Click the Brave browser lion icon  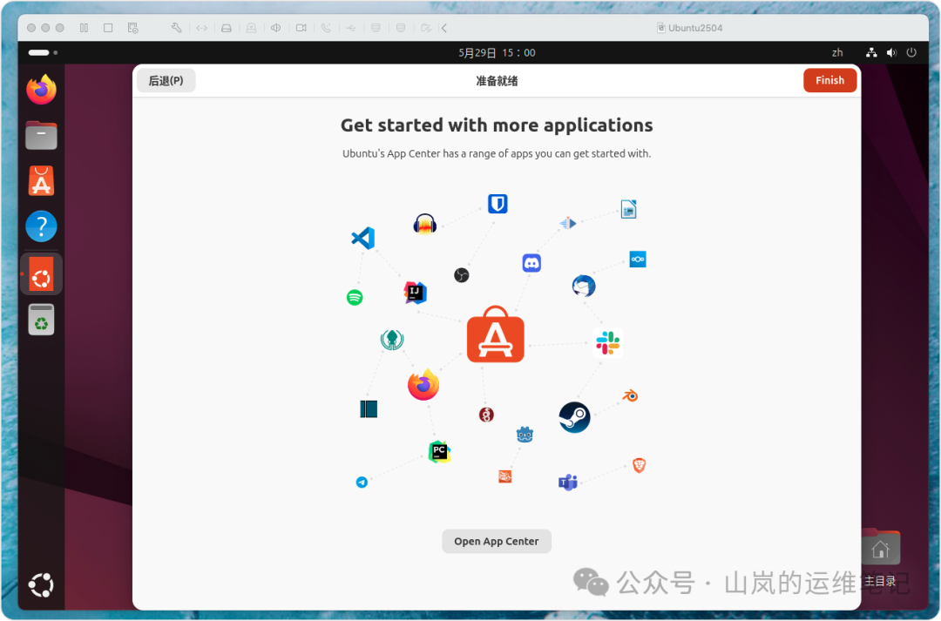click(639, 465)
